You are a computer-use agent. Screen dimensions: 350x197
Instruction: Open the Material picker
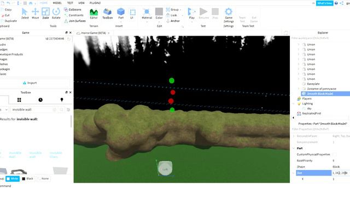147,14
